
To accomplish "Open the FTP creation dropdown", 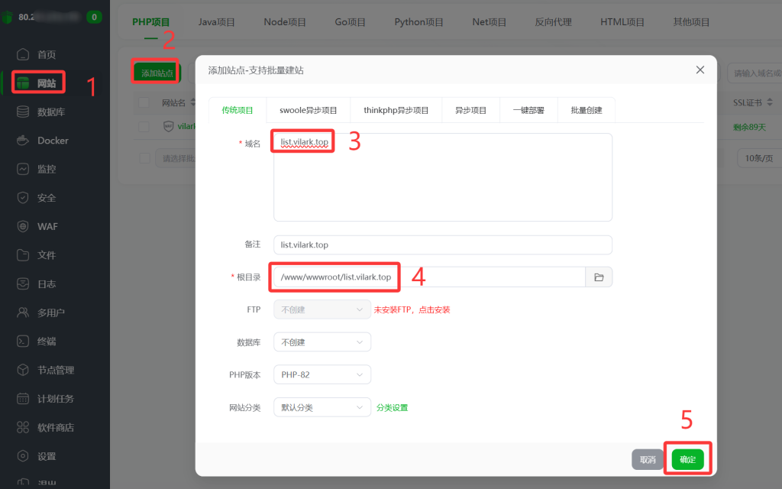I will tap(322, 309).
